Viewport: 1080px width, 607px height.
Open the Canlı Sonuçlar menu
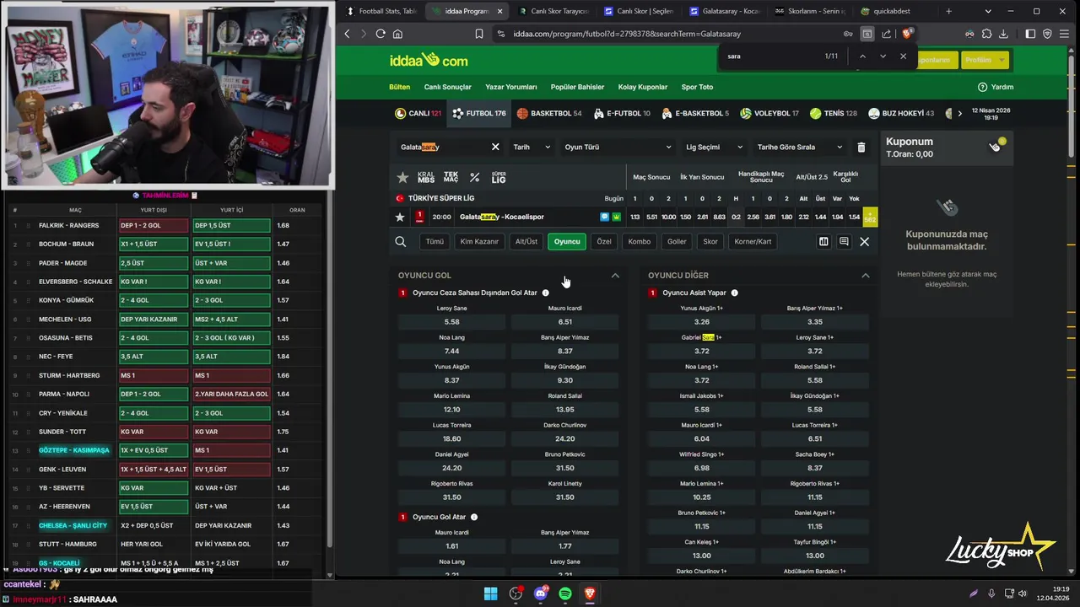click(x=447, y=87)
